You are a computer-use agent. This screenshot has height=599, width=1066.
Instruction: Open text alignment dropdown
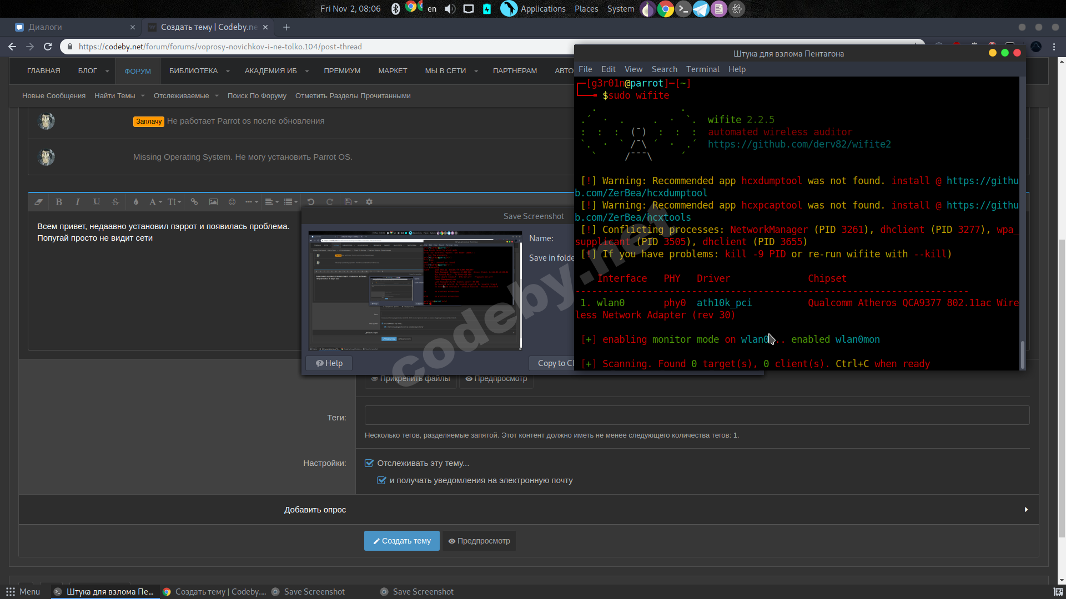pos(271,202)
